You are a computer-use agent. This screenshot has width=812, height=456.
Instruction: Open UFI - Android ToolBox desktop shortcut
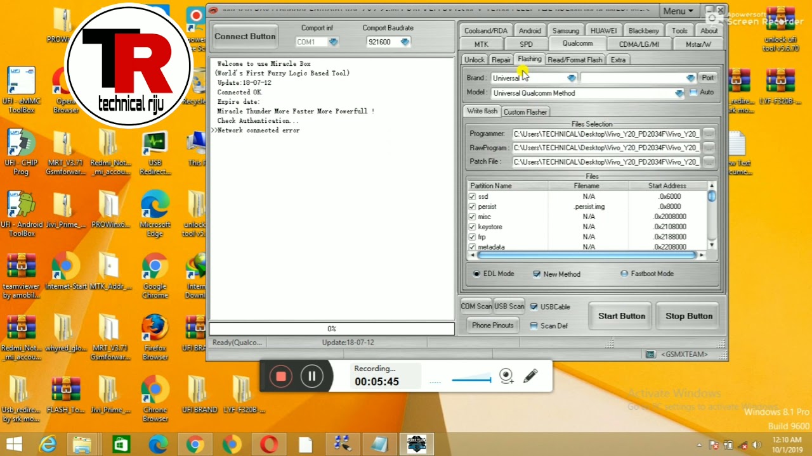click(x=22, y=214)
